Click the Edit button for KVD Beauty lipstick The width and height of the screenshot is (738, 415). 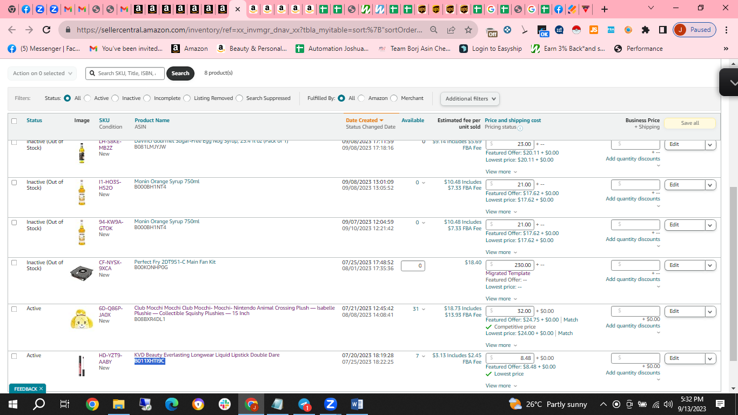tap(685, 358)
